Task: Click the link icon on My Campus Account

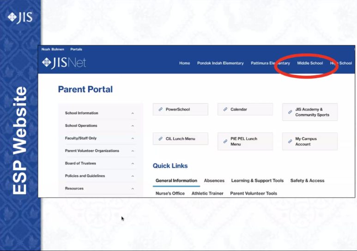Action: 290,141
